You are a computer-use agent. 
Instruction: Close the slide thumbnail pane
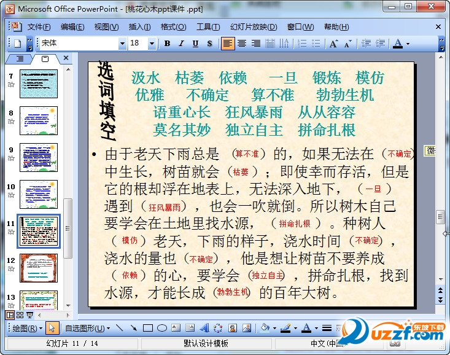coord(66,58)
